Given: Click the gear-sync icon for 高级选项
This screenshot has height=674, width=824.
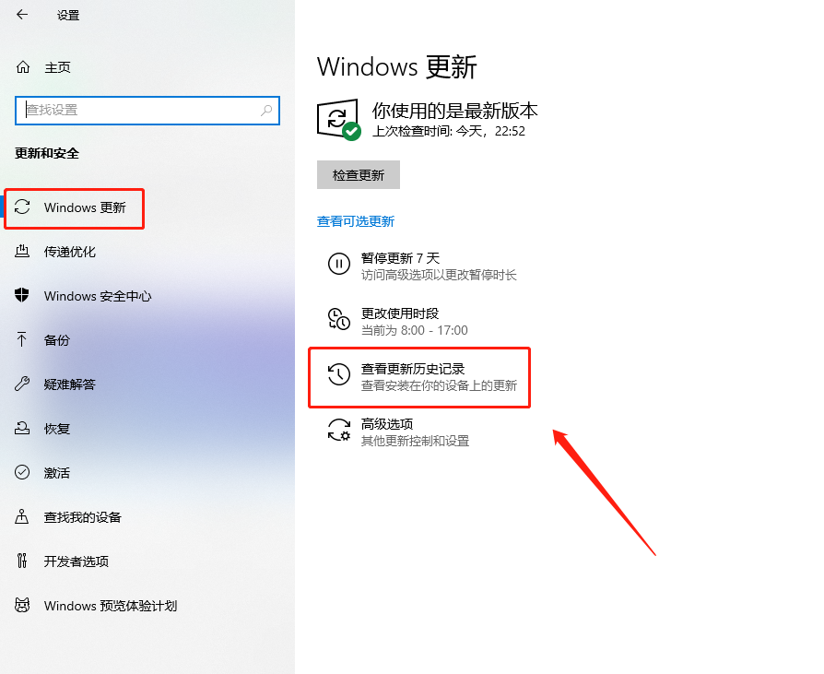Looking at the screenshot, I should click(339, 430).
